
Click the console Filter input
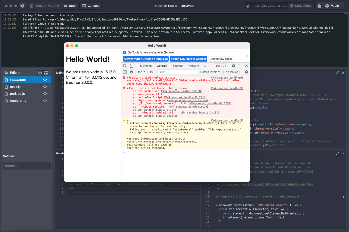point(178,72)
